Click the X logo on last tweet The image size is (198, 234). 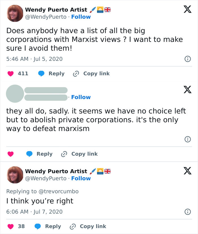[186, 171]
